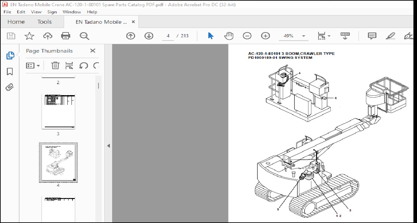Rotate page counterclockwise in thumbnails panel

tap(84, 66)
